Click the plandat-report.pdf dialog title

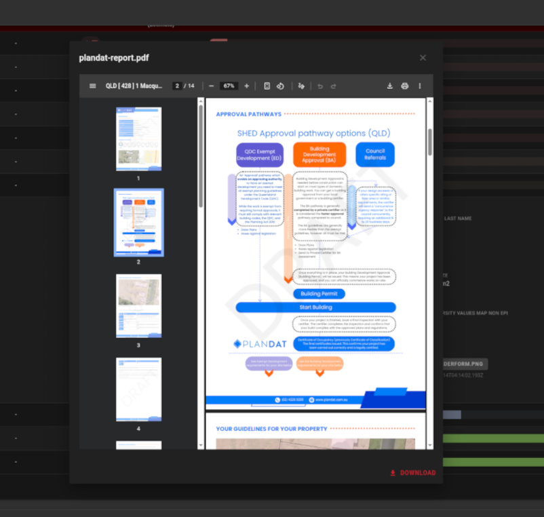point(114,58)
